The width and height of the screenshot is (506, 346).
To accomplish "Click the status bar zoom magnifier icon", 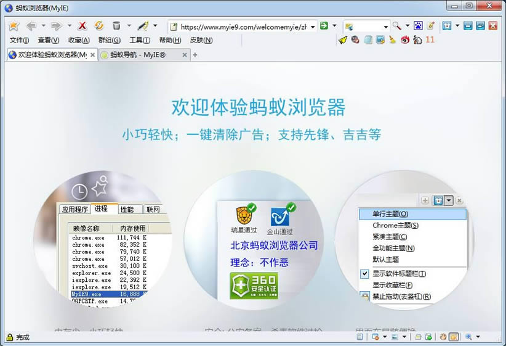I will 468,337.
